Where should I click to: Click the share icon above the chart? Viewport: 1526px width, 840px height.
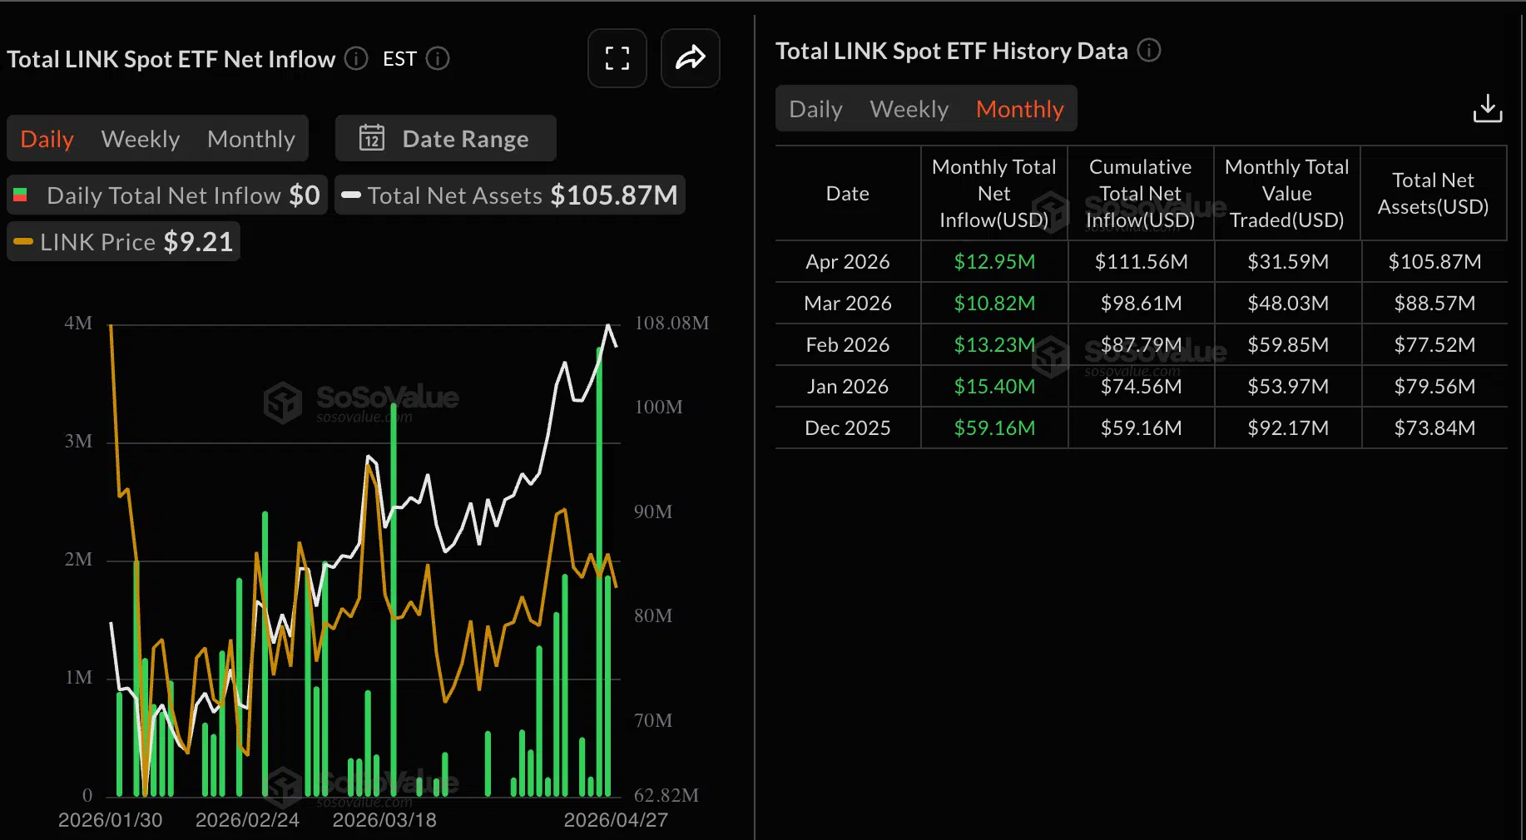[x=690, y=58]
